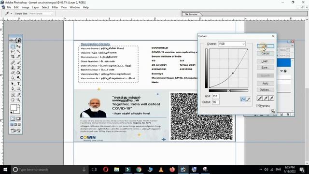Click the Save... button
Image resolution: width=309 pixels, height=174 pixels.
pyautogui.click(x=265, y=68)
